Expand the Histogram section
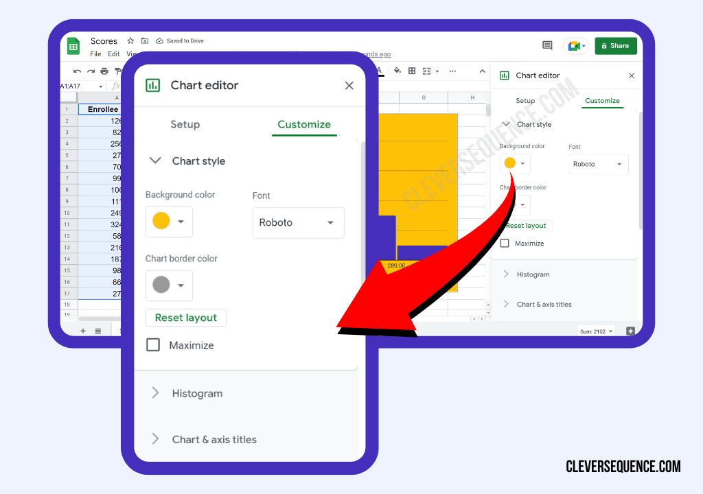Image resolution: width=703 pixels, height=494 pixels. click(x=197, y=393)
